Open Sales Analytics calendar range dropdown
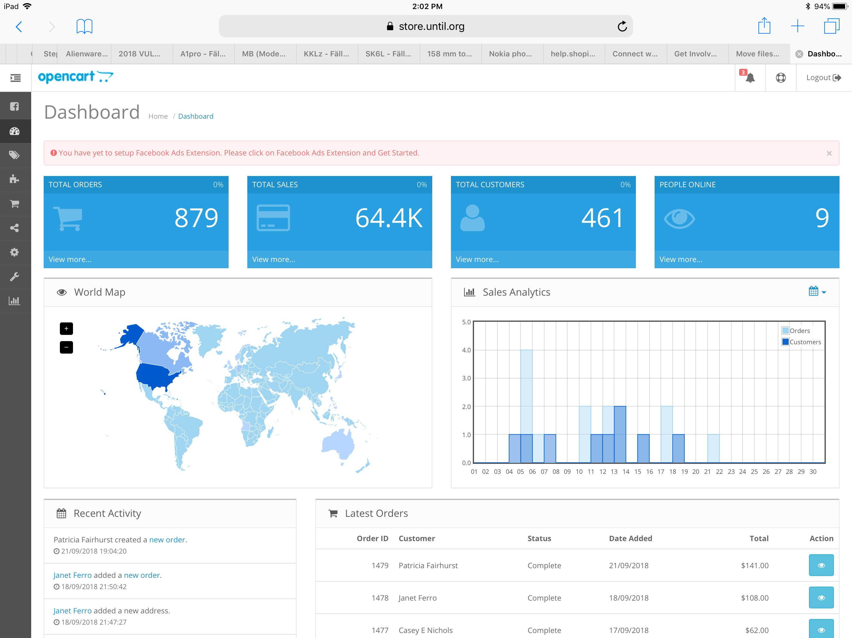This screenshot has height=638, width=852. click(x=817, y=292)
